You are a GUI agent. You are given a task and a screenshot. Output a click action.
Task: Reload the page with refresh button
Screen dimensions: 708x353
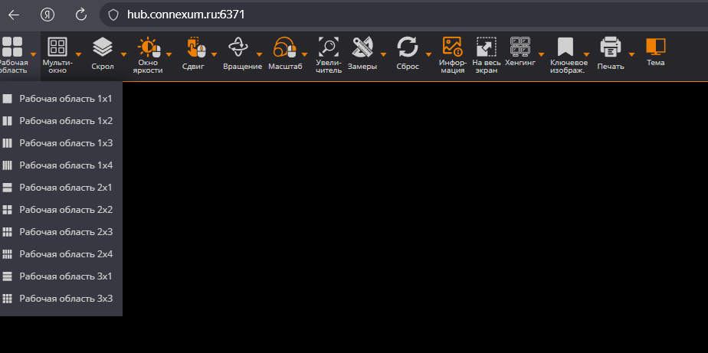point(80,15)
